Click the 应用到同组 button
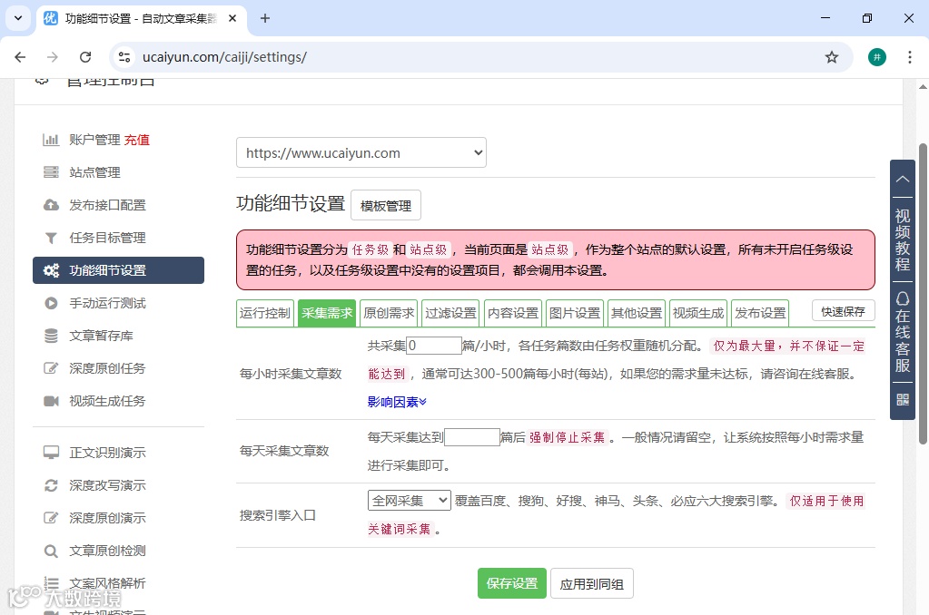The height and width of the screenshot is (615, 929). point(592,584)
